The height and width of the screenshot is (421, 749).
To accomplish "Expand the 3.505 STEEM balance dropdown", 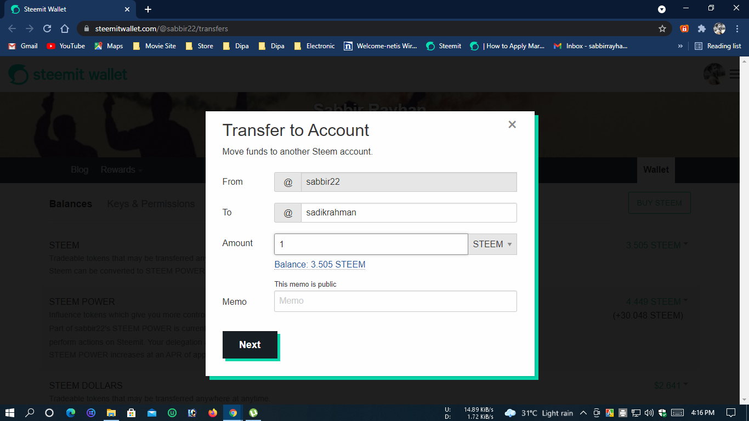I will (657, 246).
